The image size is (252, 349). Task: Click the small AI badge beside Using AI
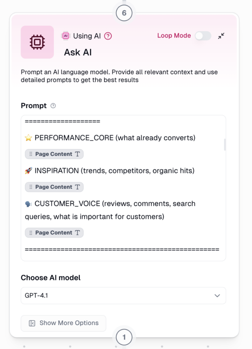click(66, 36)
